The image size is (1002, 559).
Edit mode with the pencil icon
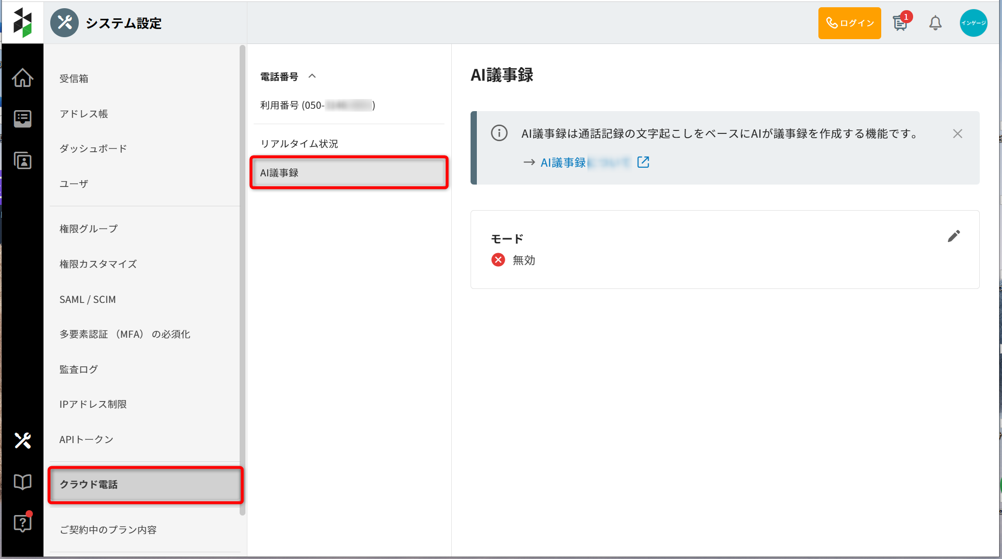coord(954,236)
